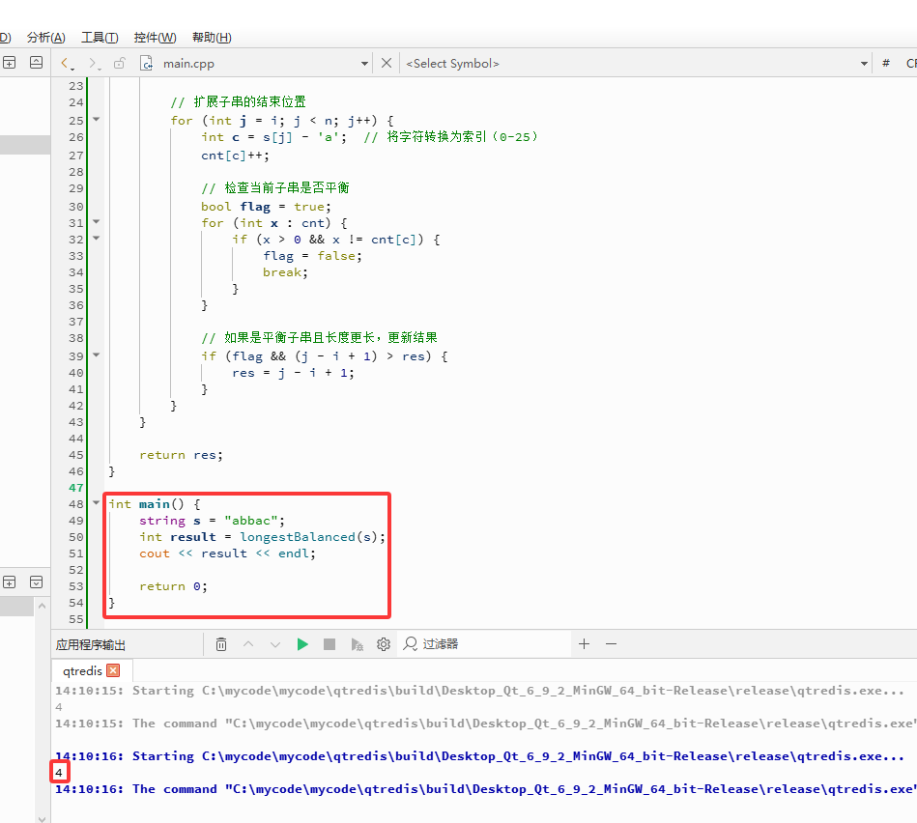Click the # line-column indicator
917x823 pixels.
point(886,63)
